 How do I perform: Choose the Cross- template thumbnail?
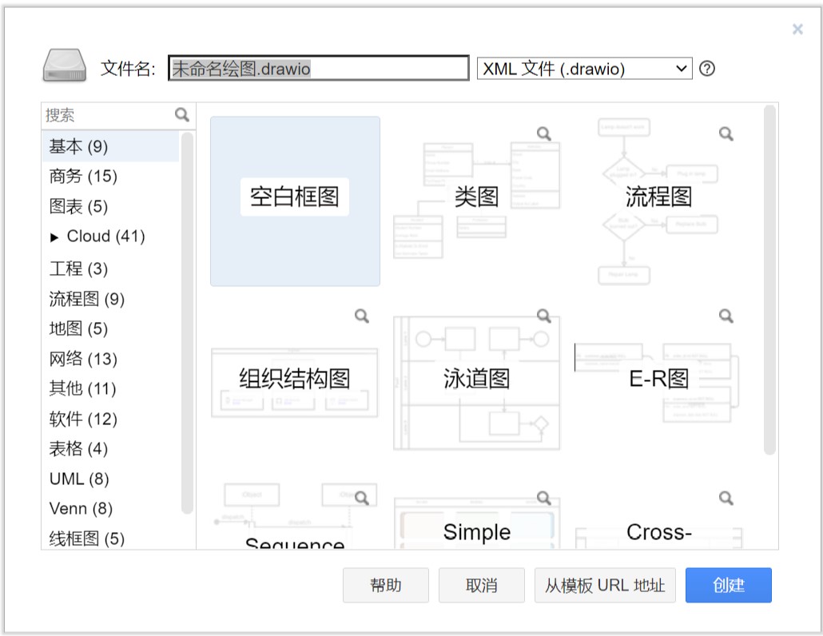[658, 515]
